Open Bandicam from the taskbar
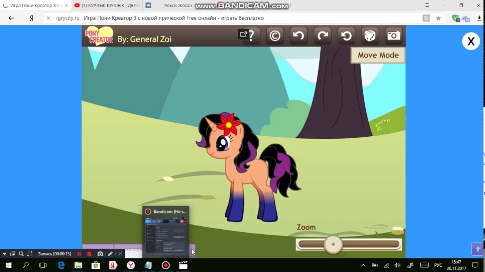Viewport: 485px width, 272px height. (166, 266)
